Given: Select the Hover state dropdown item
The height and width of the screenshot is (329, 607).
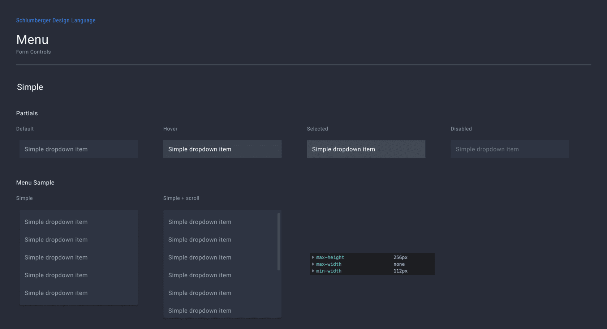Looking at the screenshot, I should coord(222,149).
